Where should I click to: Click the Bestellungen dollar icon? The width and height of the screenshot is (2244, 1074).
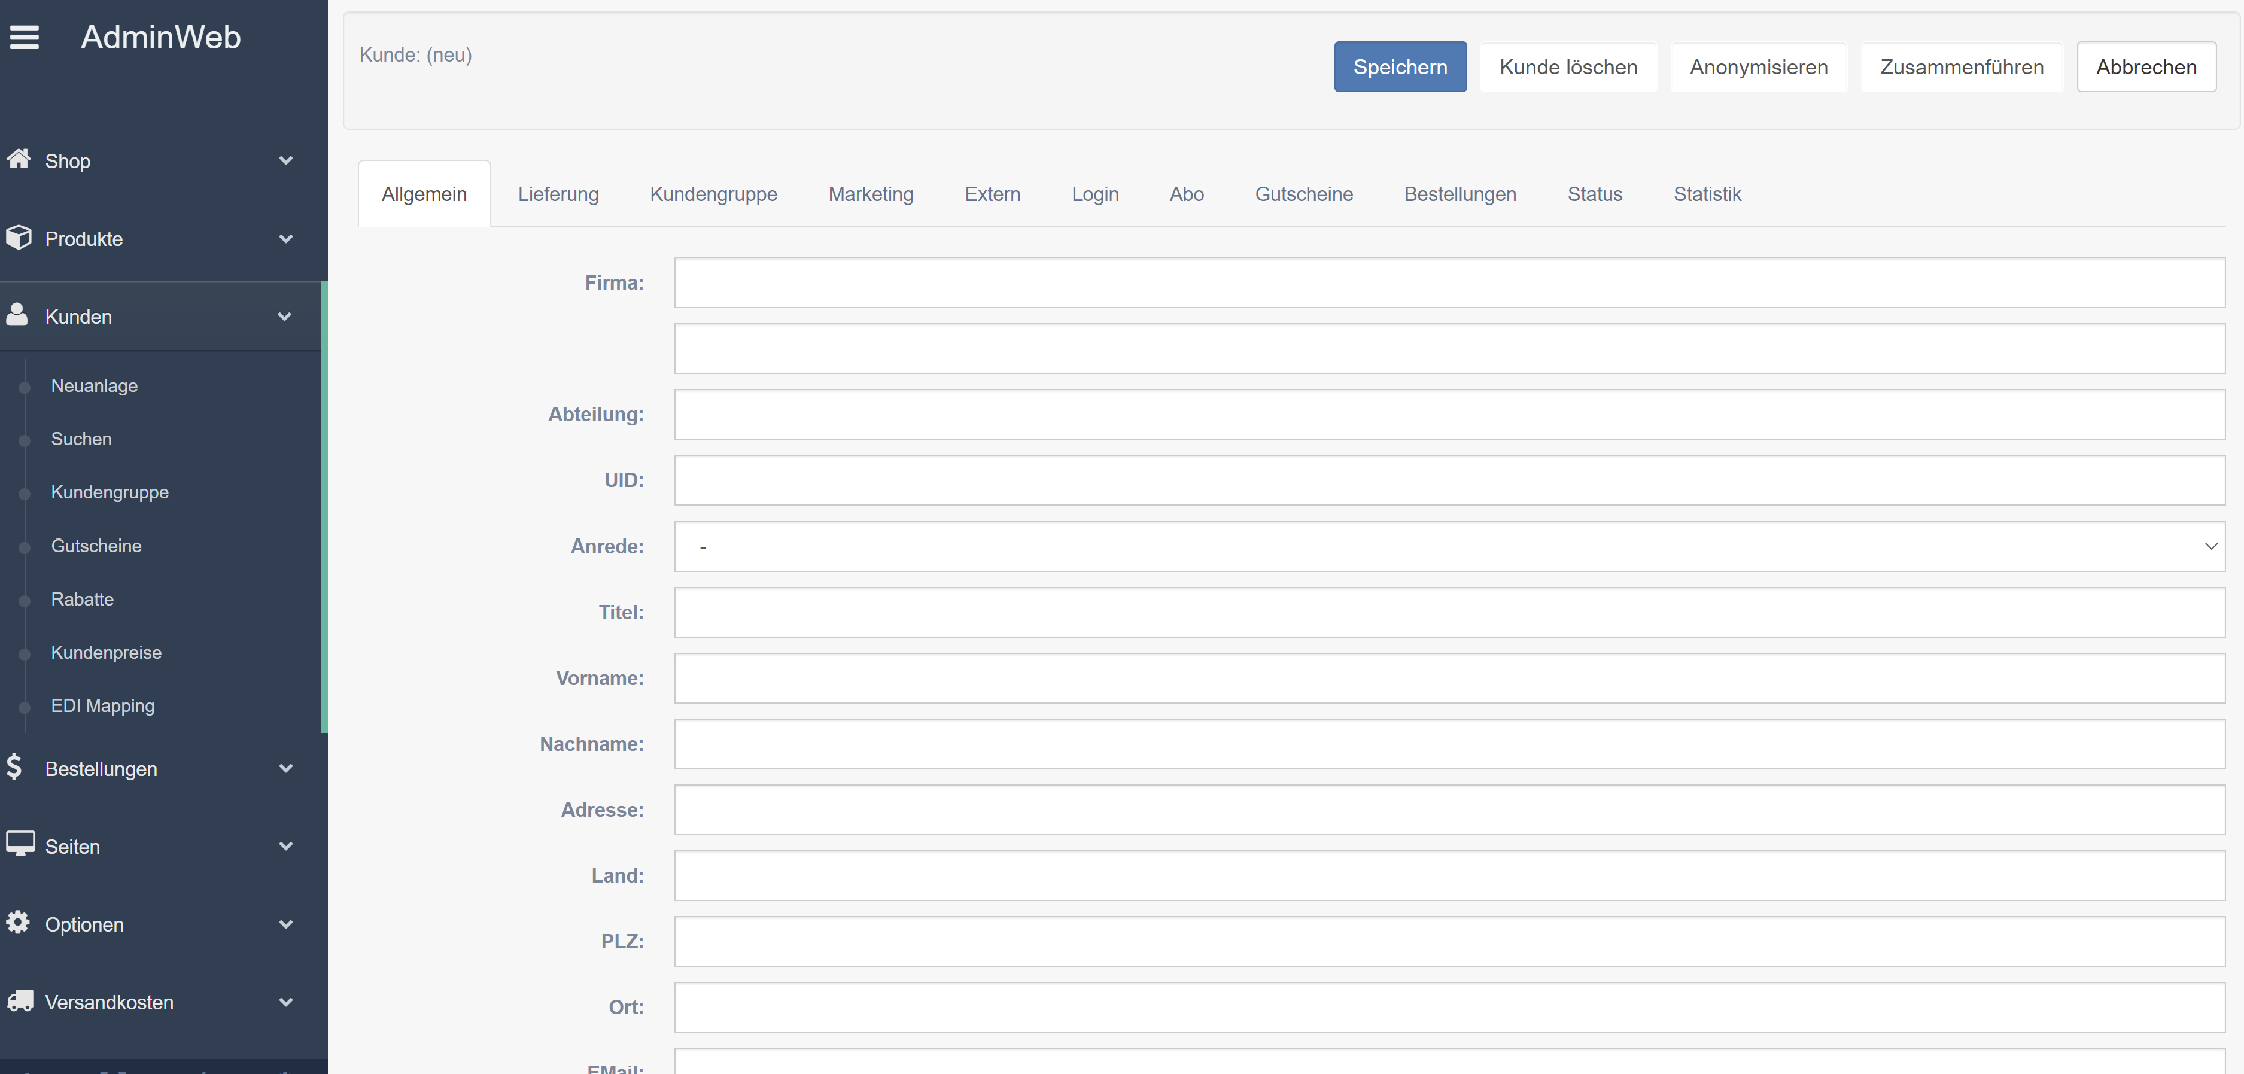[14, 766]
